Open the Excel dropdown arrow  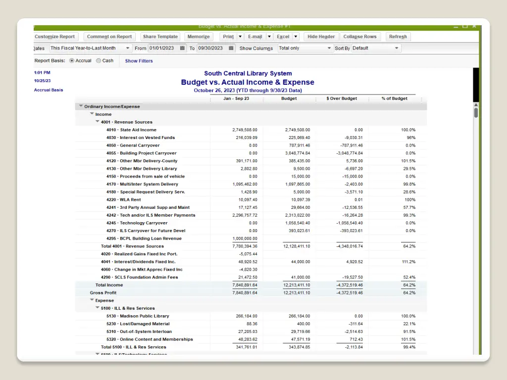click(x=296, y=37)
